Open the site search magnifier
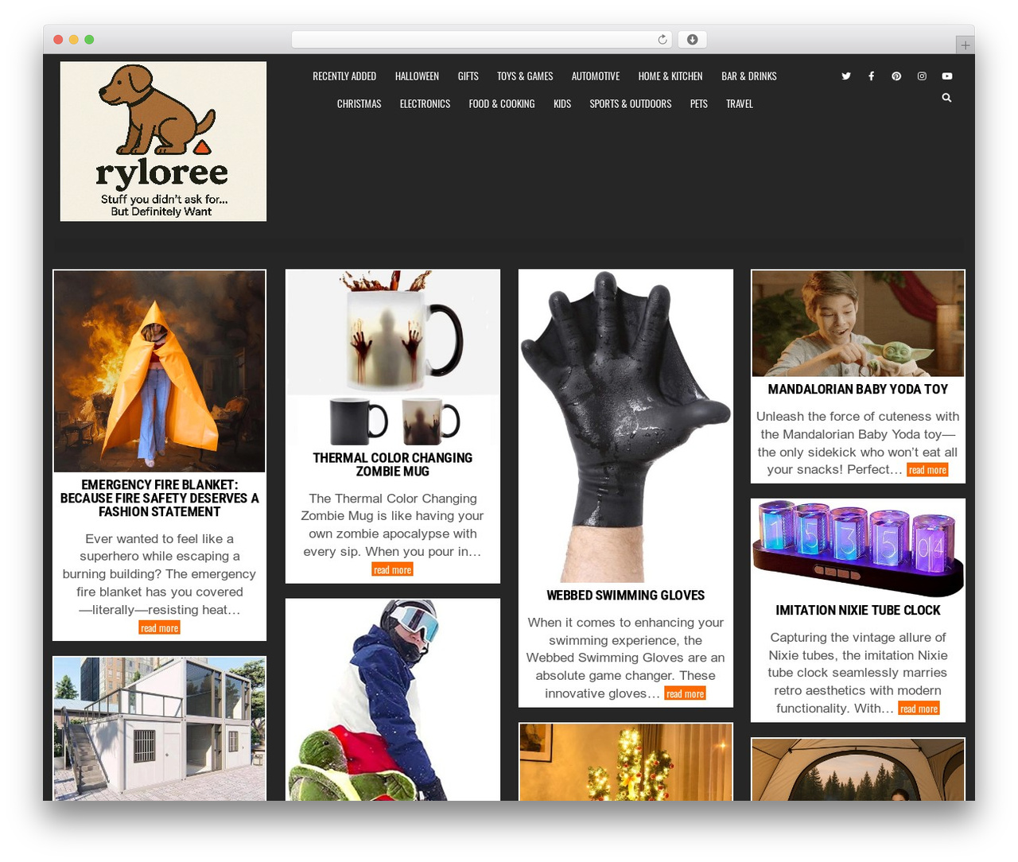This screenshot has width=1018, height=862. click(946, 98)
